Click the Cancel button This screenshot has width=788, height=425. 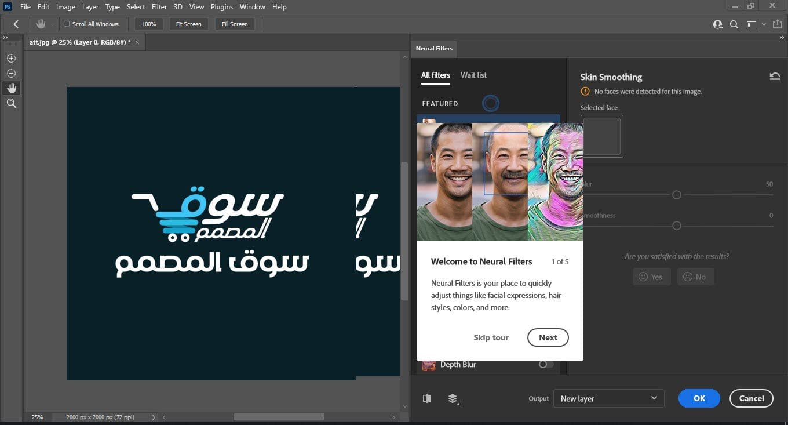click(751, 398)
